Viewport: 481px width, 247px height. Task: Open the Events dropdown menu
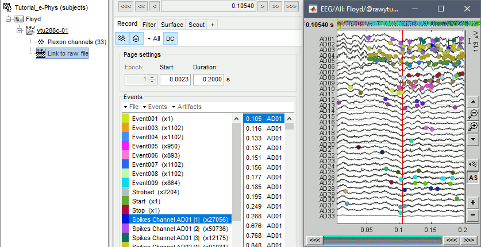click(155, 107)
